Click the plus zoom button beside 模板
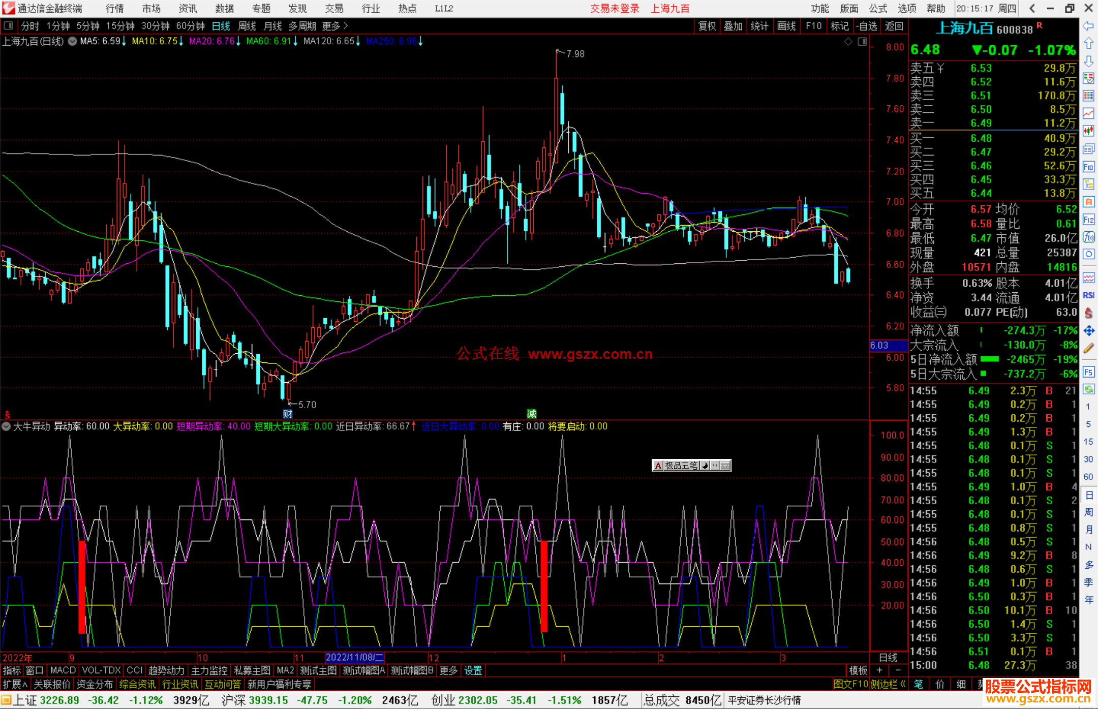1098x709 pixels. [x=880, y=670]
